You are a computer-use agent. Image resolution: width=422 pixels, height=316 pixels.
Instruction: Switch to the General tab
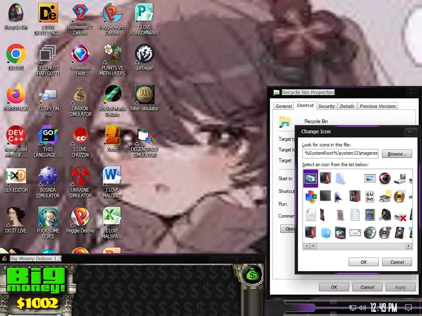click(284, 106)
